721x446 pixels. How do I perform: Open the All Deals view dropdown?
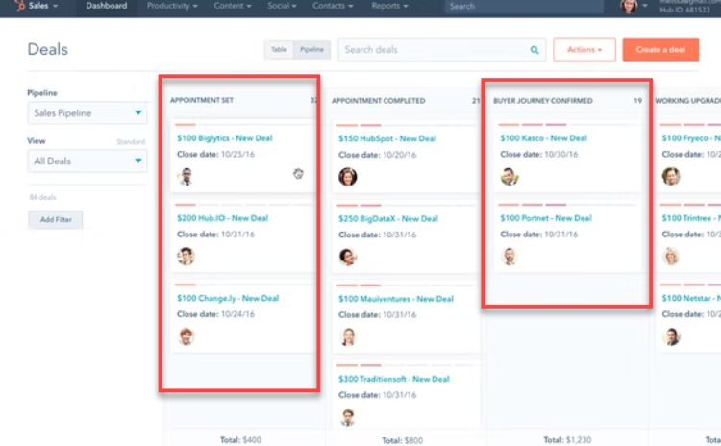(87, 161)
